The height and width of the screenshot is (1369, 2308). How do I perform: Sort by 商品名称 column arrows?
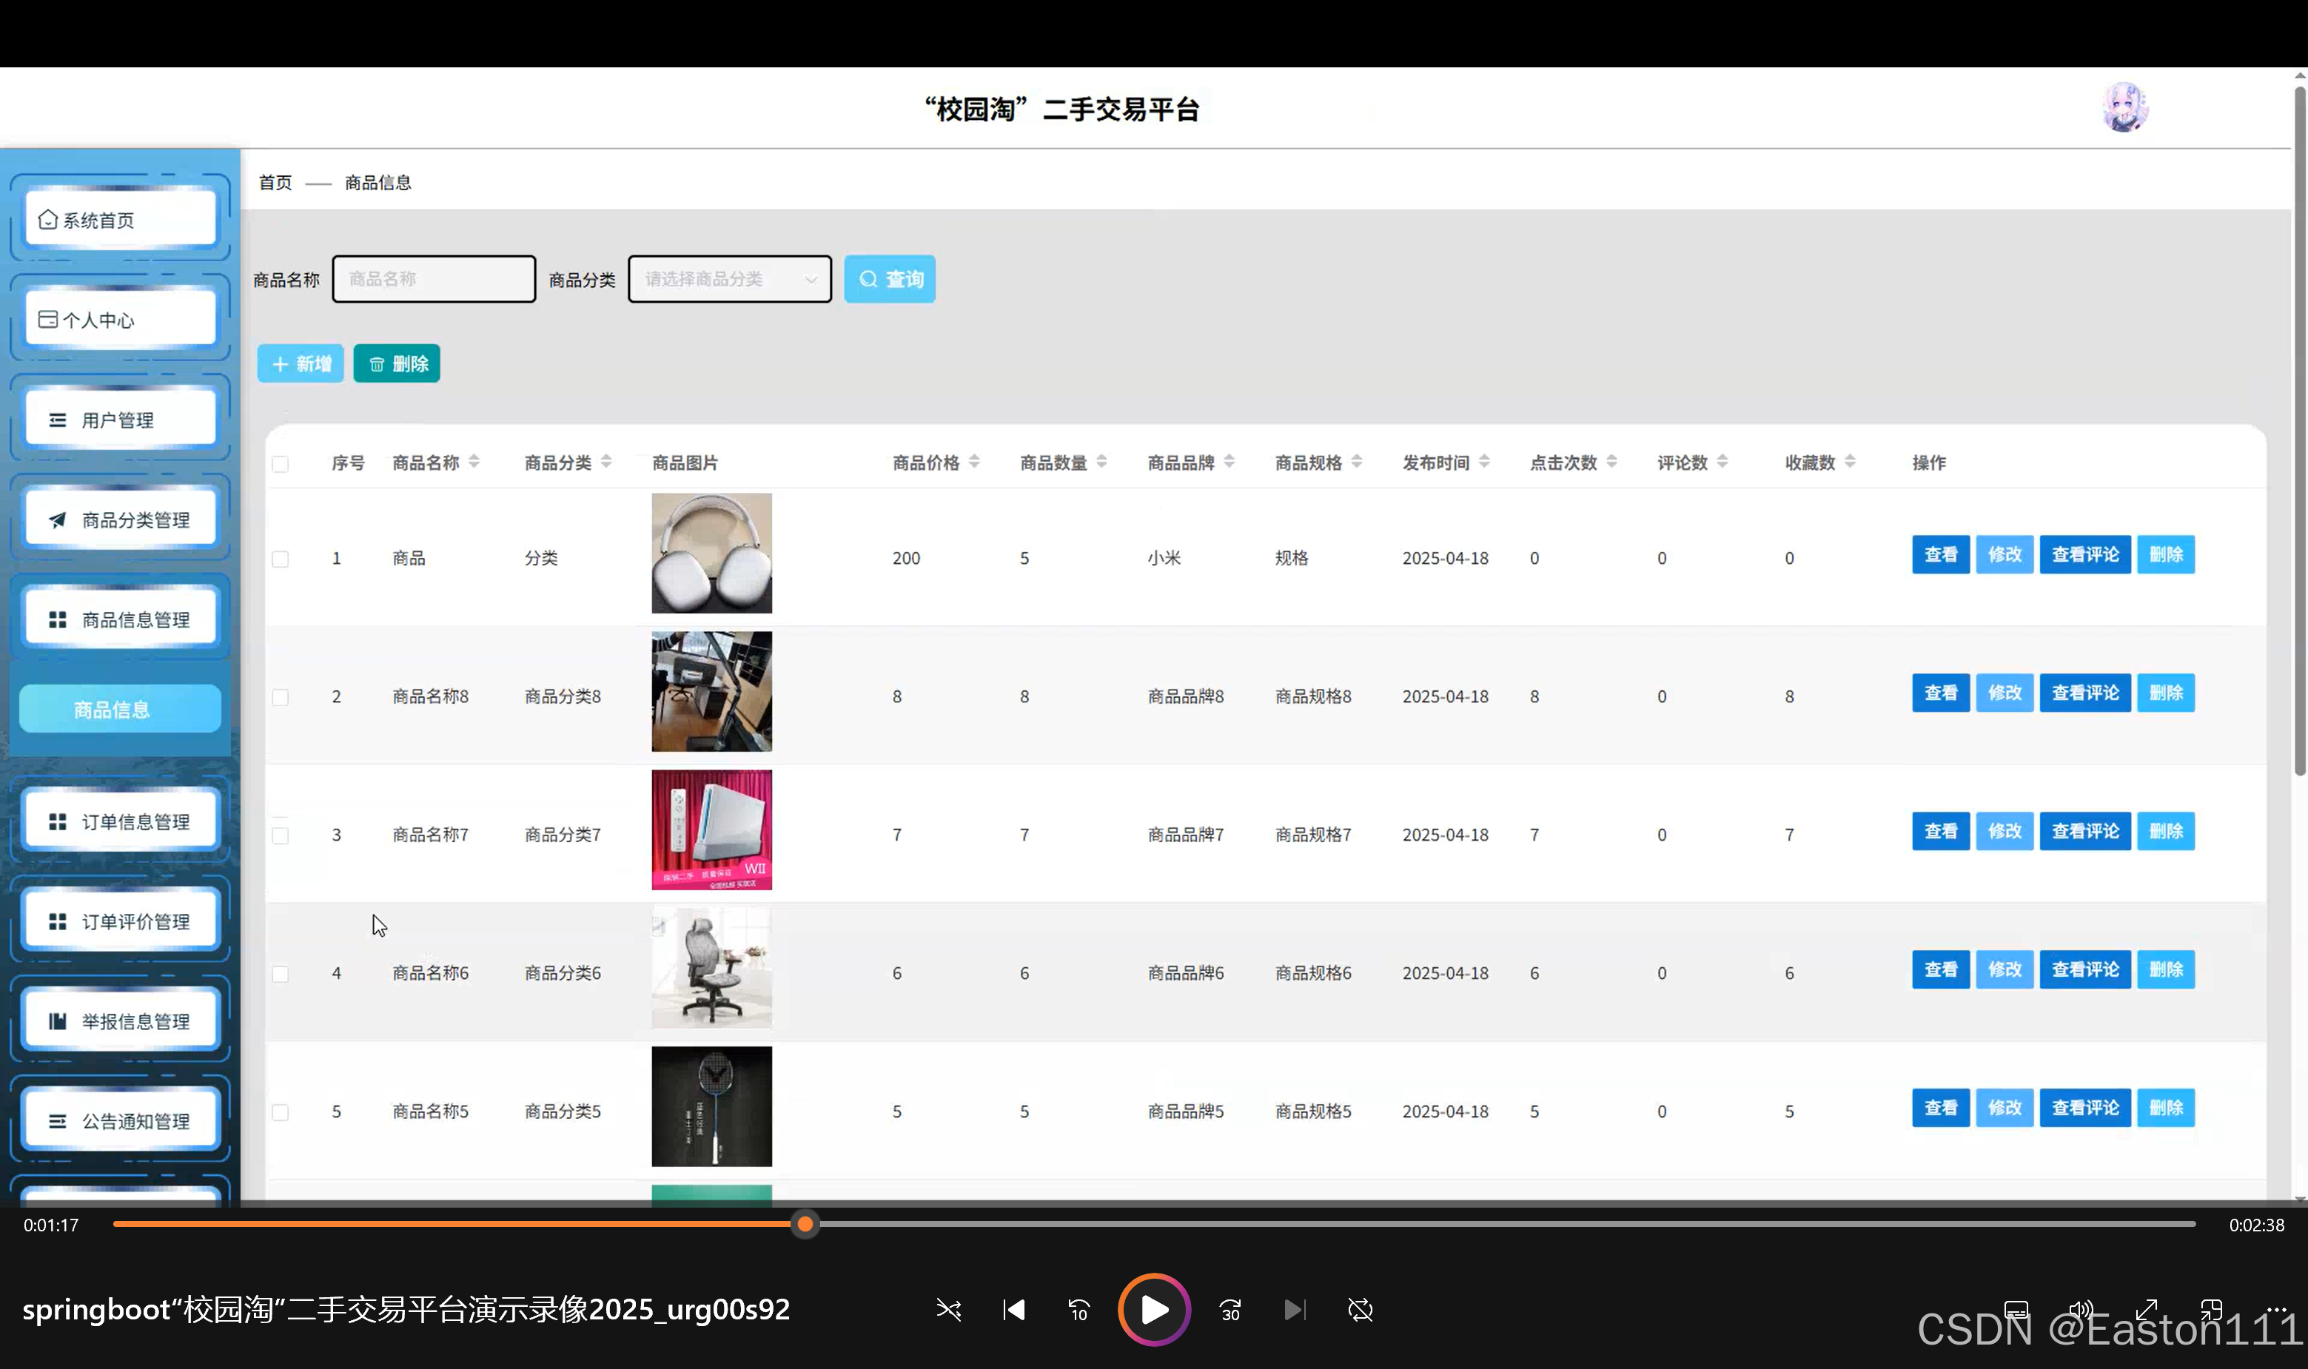[x=474, y=461]
